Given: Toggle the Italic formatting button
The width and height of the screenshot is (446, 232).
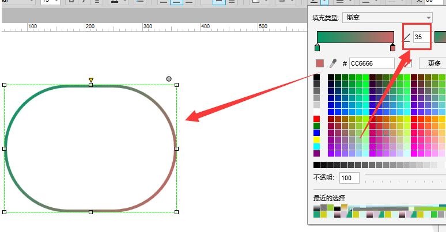Looking at the screenshot, I should point(84,2).
